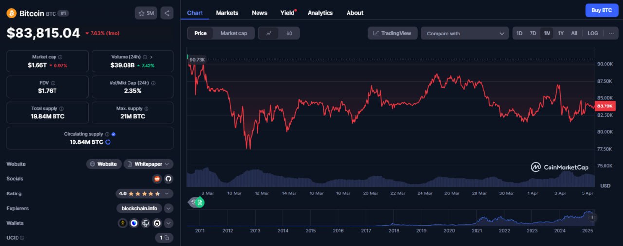Click verified badge next to Circulating supply
Screen dimensions: 623x246
113,134
